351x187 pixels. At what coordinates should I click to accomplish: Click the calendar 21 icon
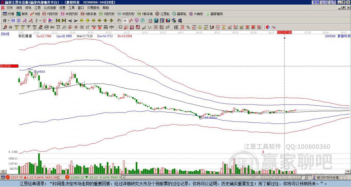(150, 21)
